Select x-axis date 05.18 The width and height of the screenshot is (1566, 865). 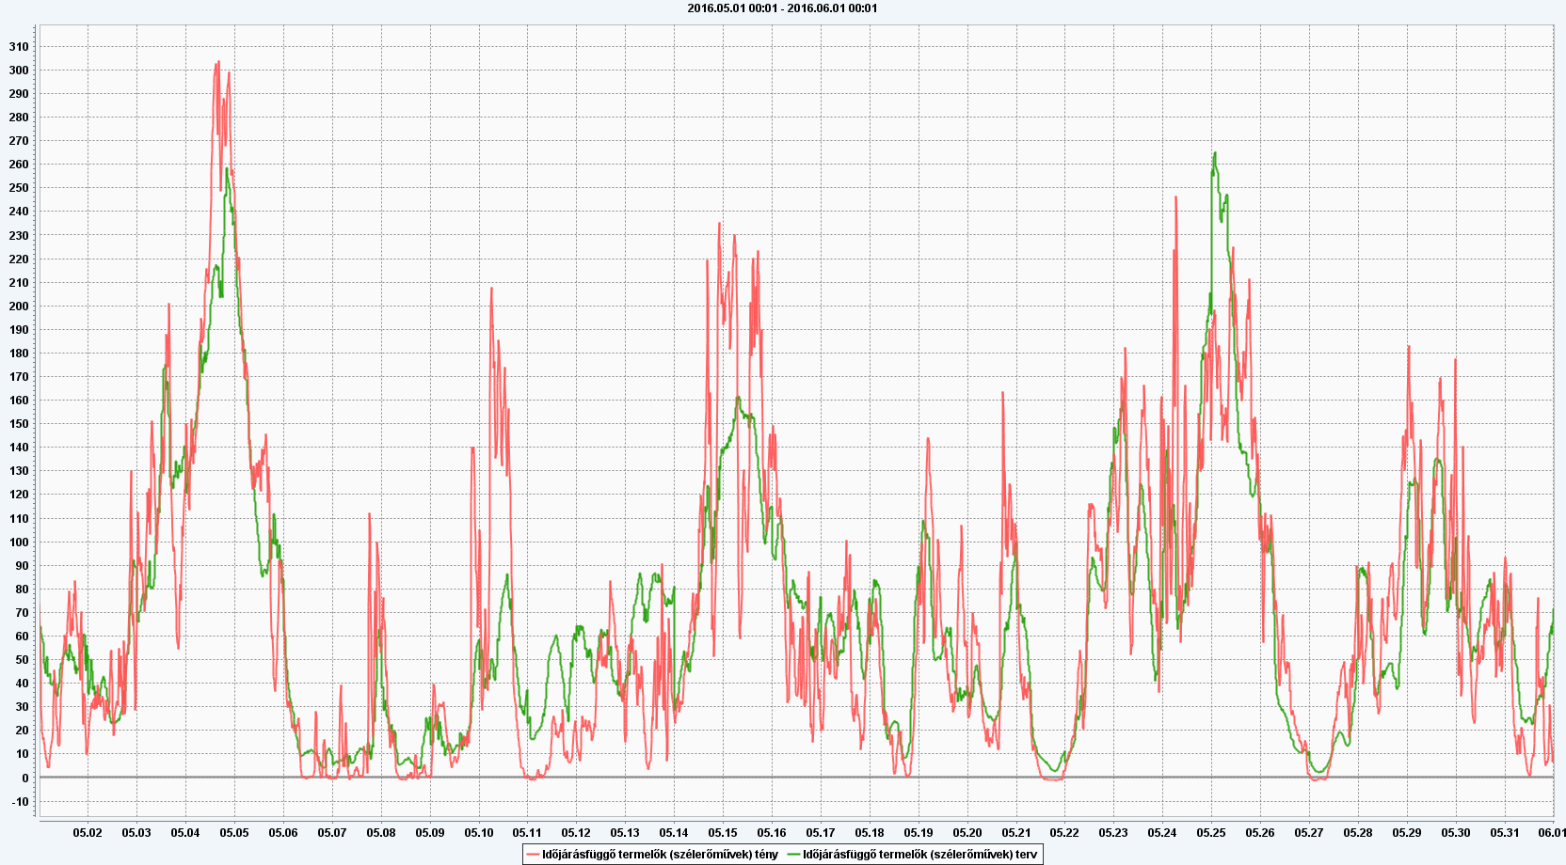(870, 833)
